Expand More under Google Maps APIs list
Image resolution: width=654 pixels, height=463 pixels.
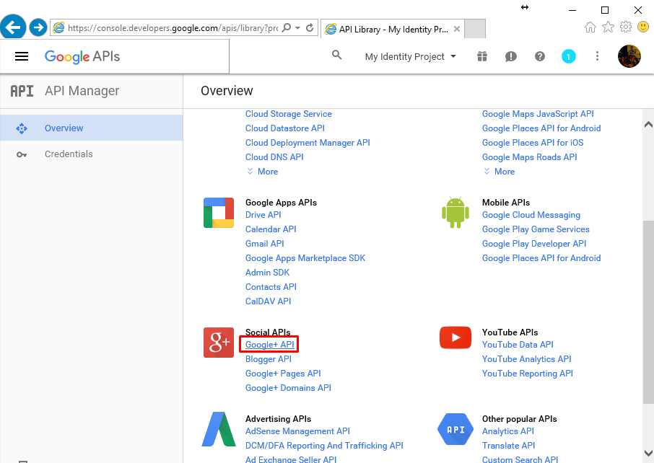pyautogui.click(x=499, y=172)
